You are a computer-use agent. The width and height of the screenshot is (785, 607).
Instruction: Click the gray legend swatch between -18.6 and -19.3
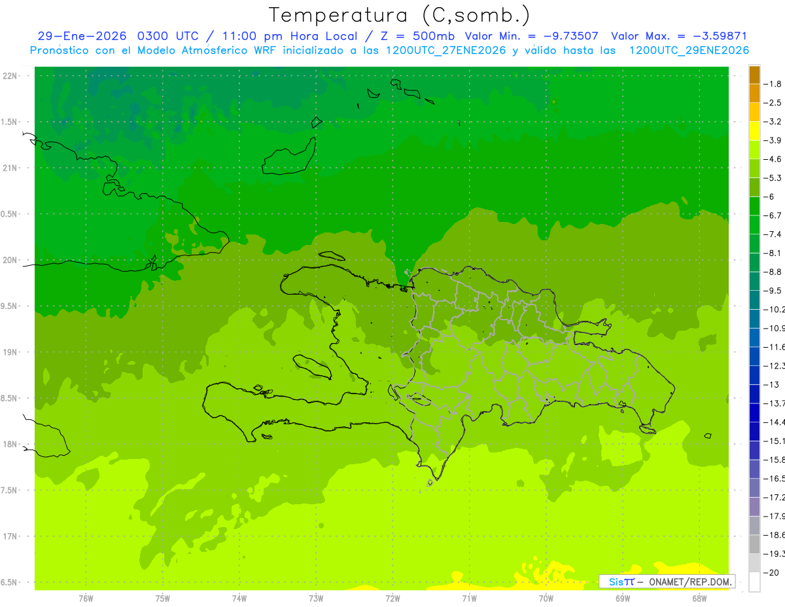[754, 544]
